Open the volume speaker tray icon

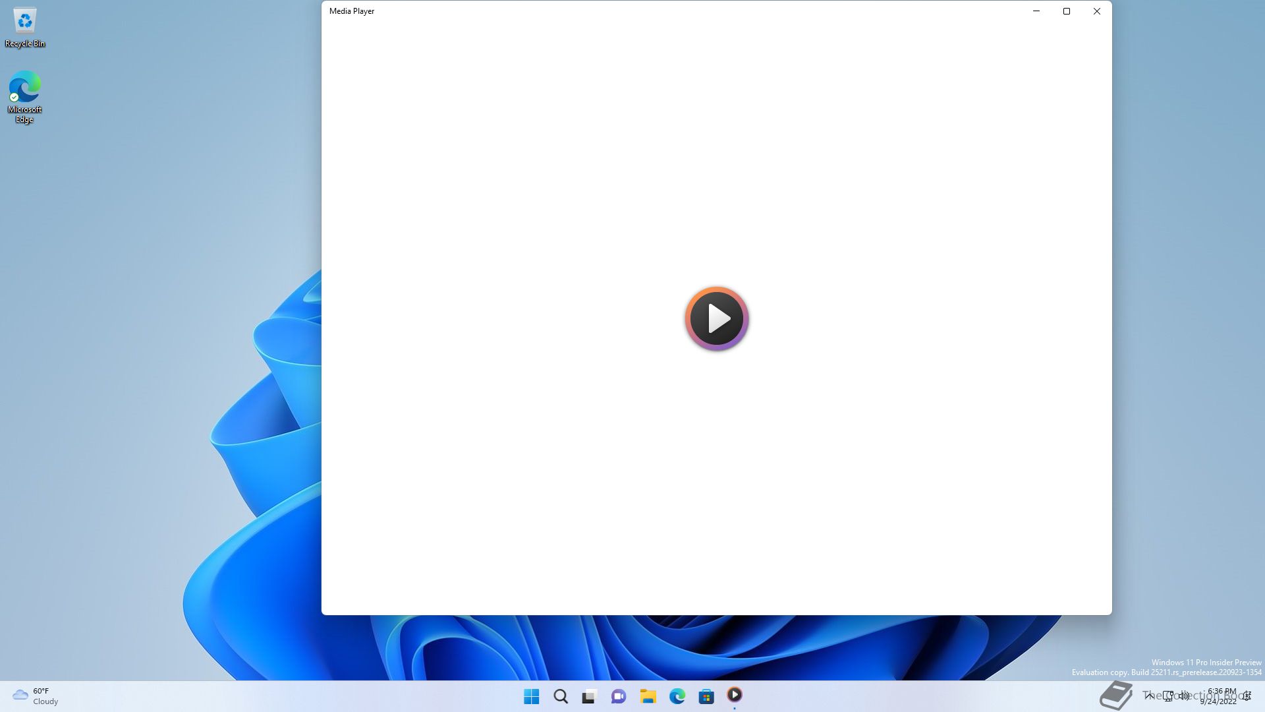click(1184, 696)
